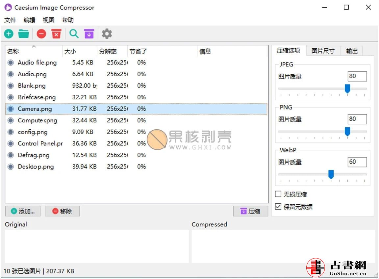Image resolution: width=379 pixels, height=279 pixels.
Task: Click the JPEG quality value field
Action: pyautogui.click(x=357, y=76)
